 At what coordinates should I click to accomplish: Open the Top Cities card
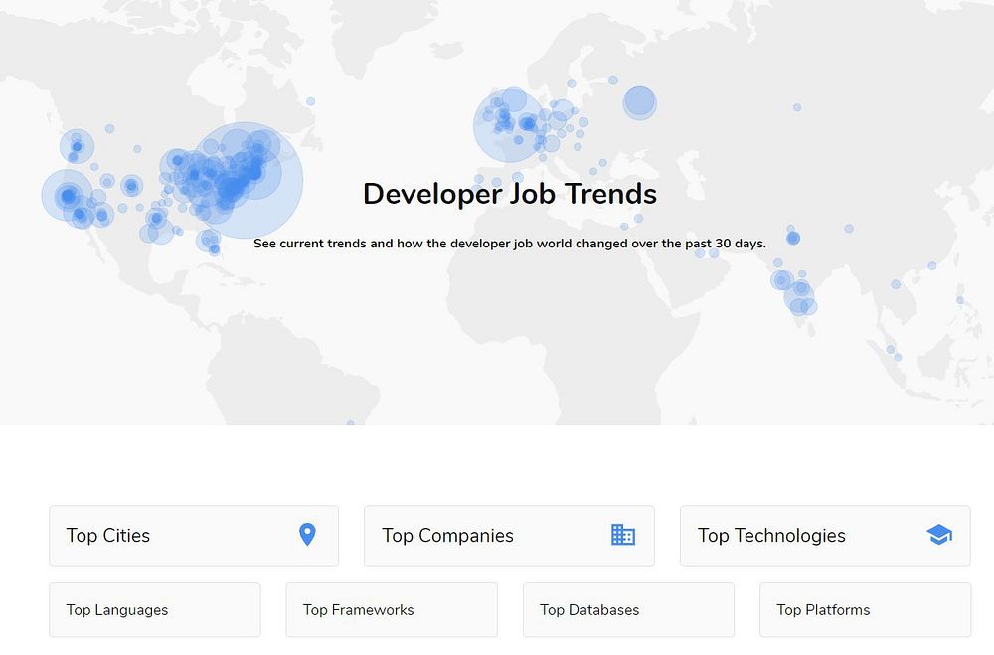point(194,535)
